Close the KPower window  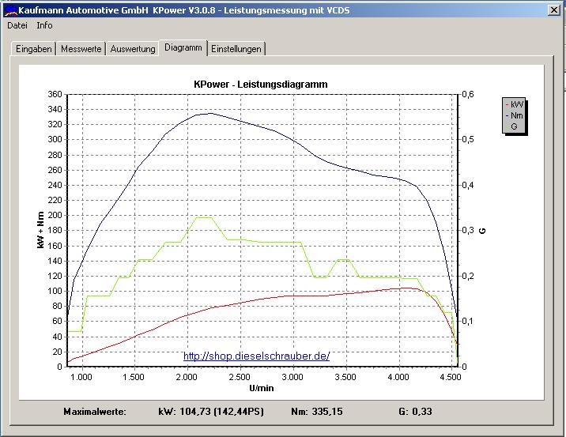pyautogui.click(x=554, y=10)
